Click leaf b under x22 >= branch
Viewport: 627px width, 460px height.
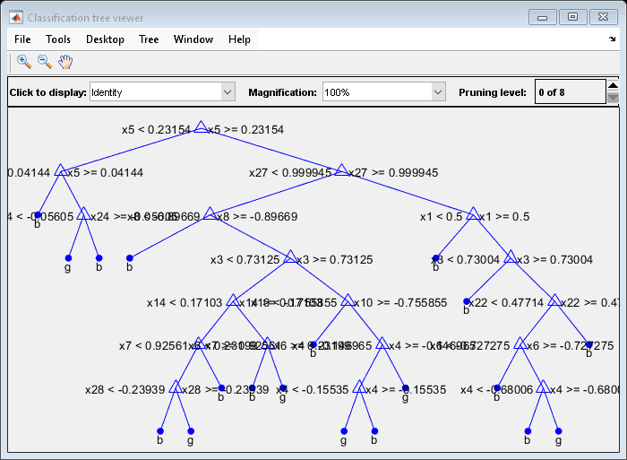click(x=589, y=344)
